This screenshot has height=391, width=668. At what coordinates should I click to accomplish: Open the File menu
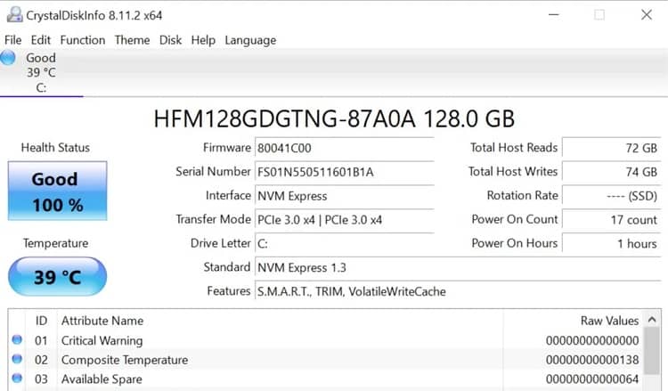click(x=12, y=40)
